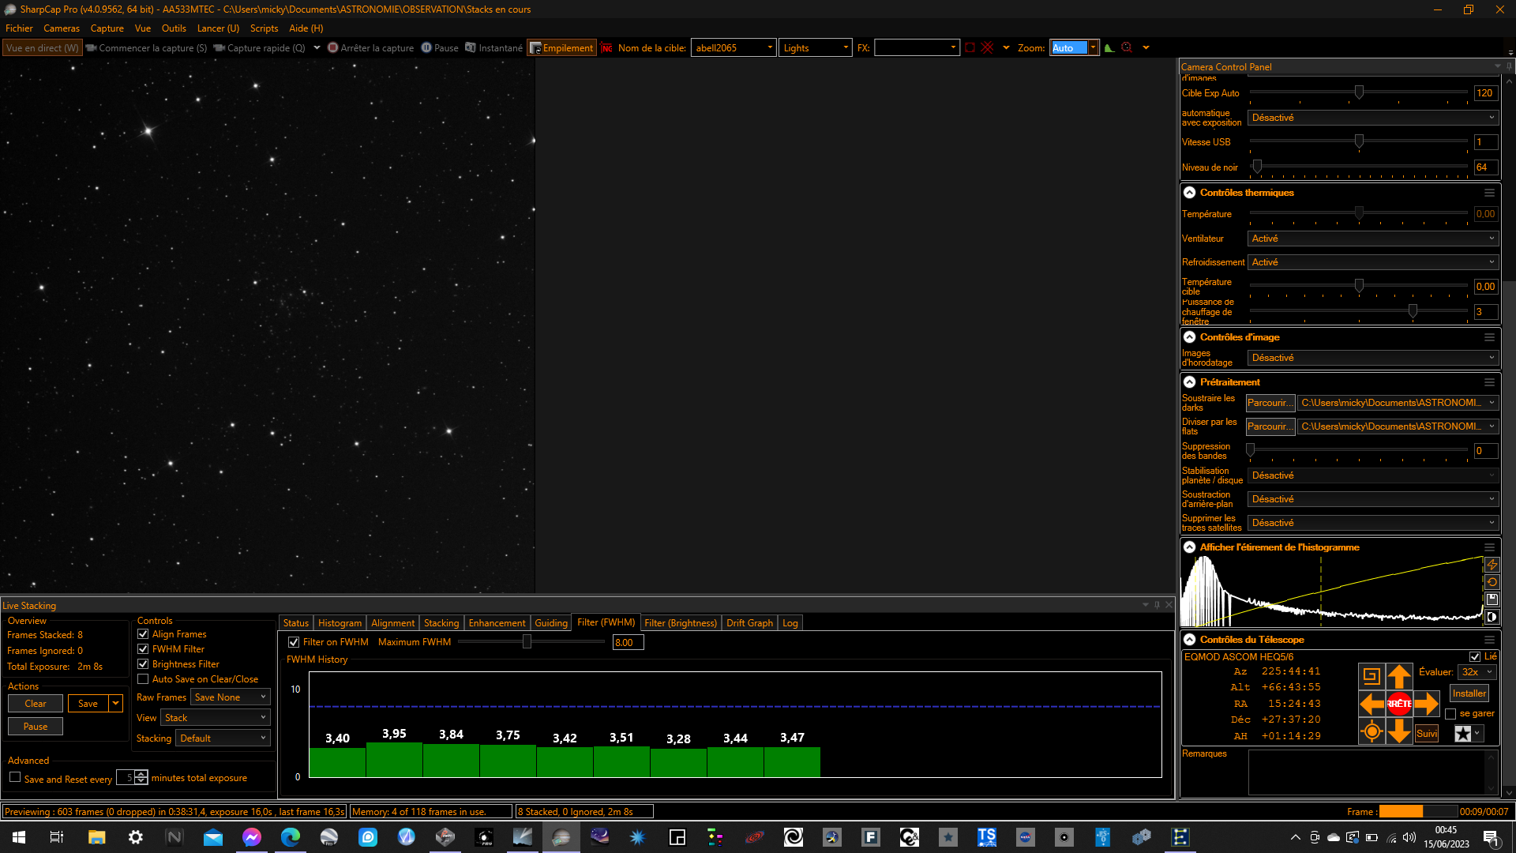The image size is (1516, 853).
Task: Click the histogram save floppy icon
Action: (x=1492, y=599)
